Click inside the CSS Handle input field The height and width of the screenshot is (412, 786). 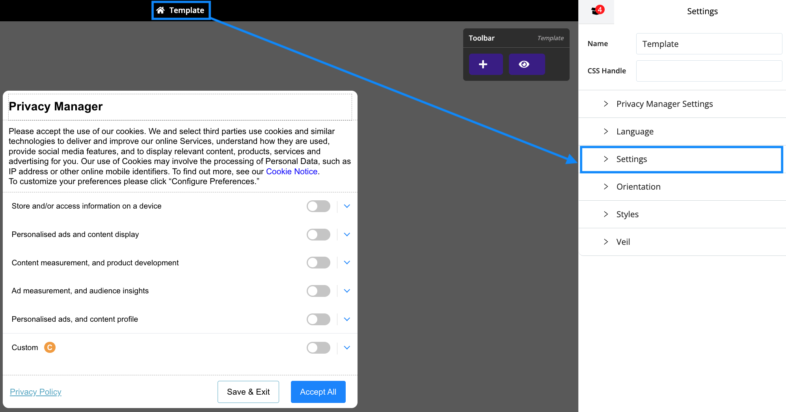click(x=709, y=71)
